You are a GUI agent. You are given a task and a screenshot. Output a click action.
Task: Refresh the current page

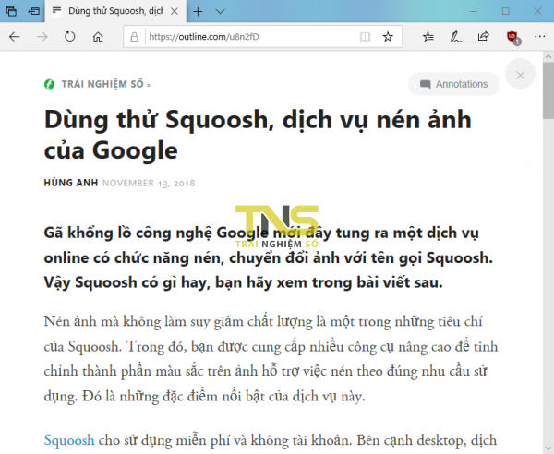click(x=69, y=37)
